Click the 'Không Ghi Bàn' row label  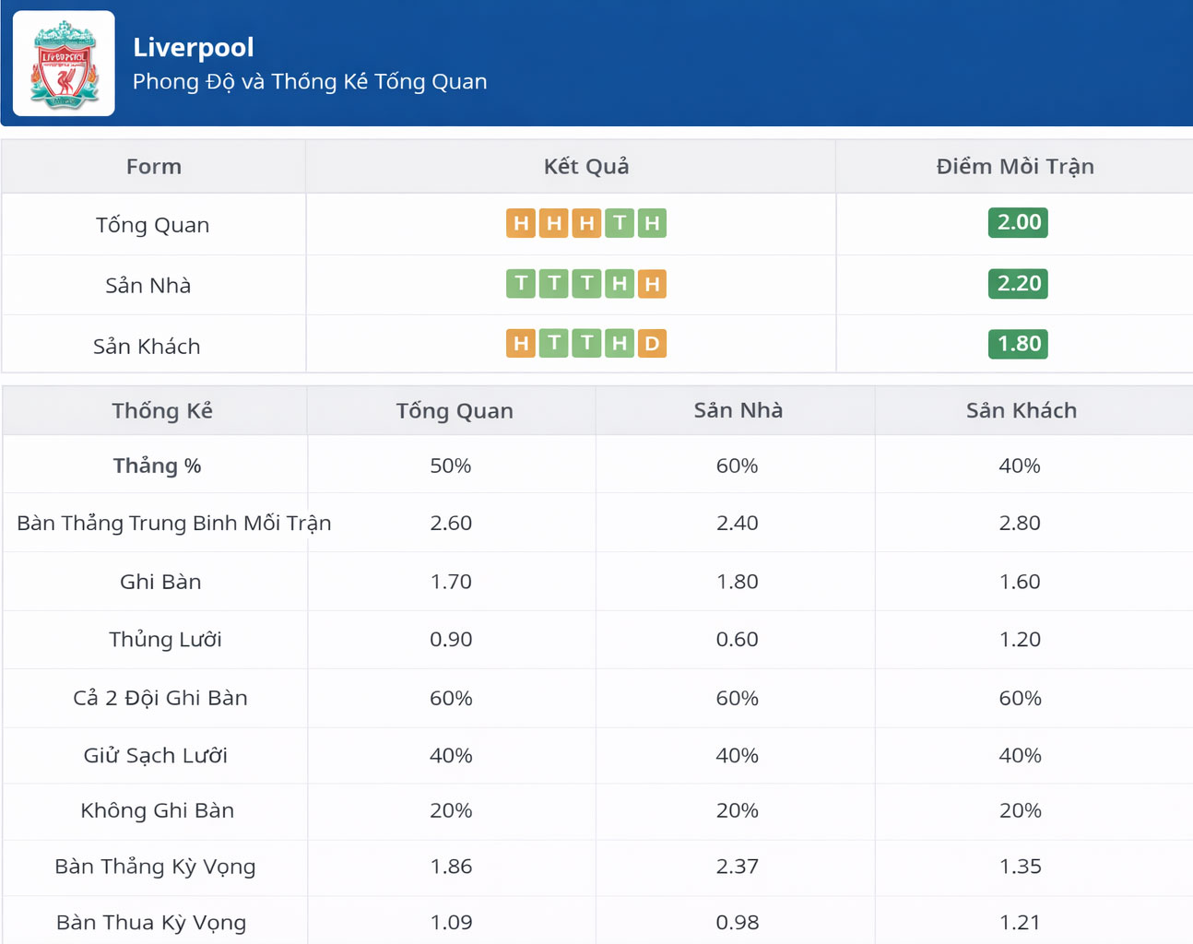[x=158, y=810]
